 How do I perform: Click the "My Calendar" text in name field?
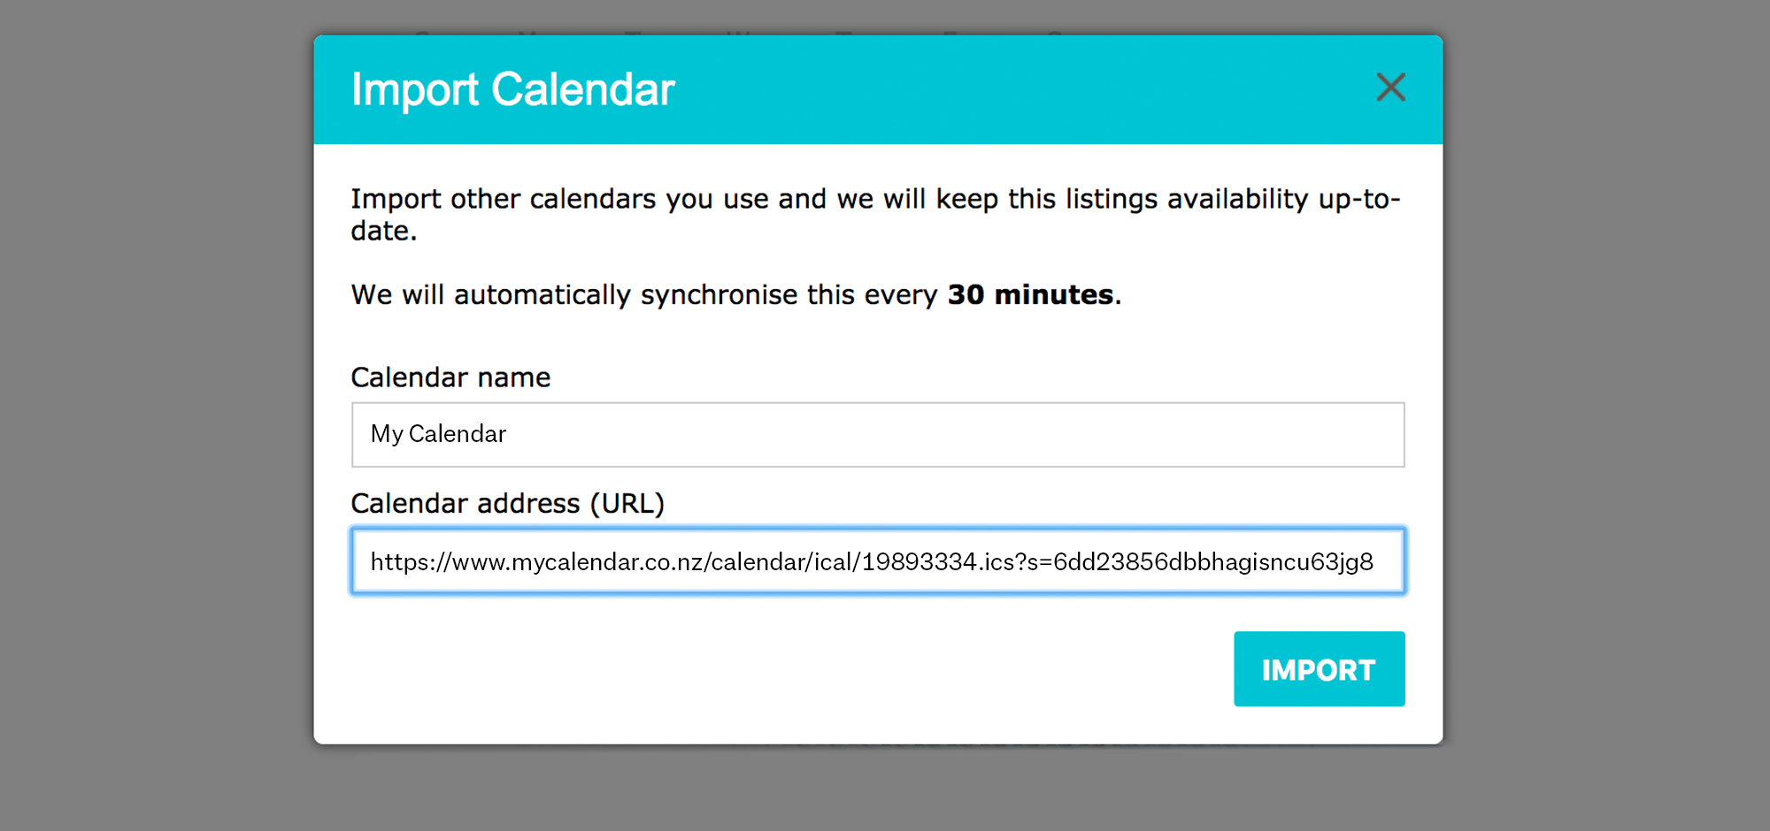(438, 434)
